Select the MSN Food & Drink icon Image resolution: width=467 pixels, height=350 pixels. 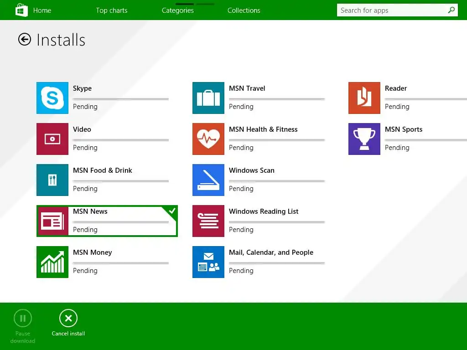coord(52,180)
